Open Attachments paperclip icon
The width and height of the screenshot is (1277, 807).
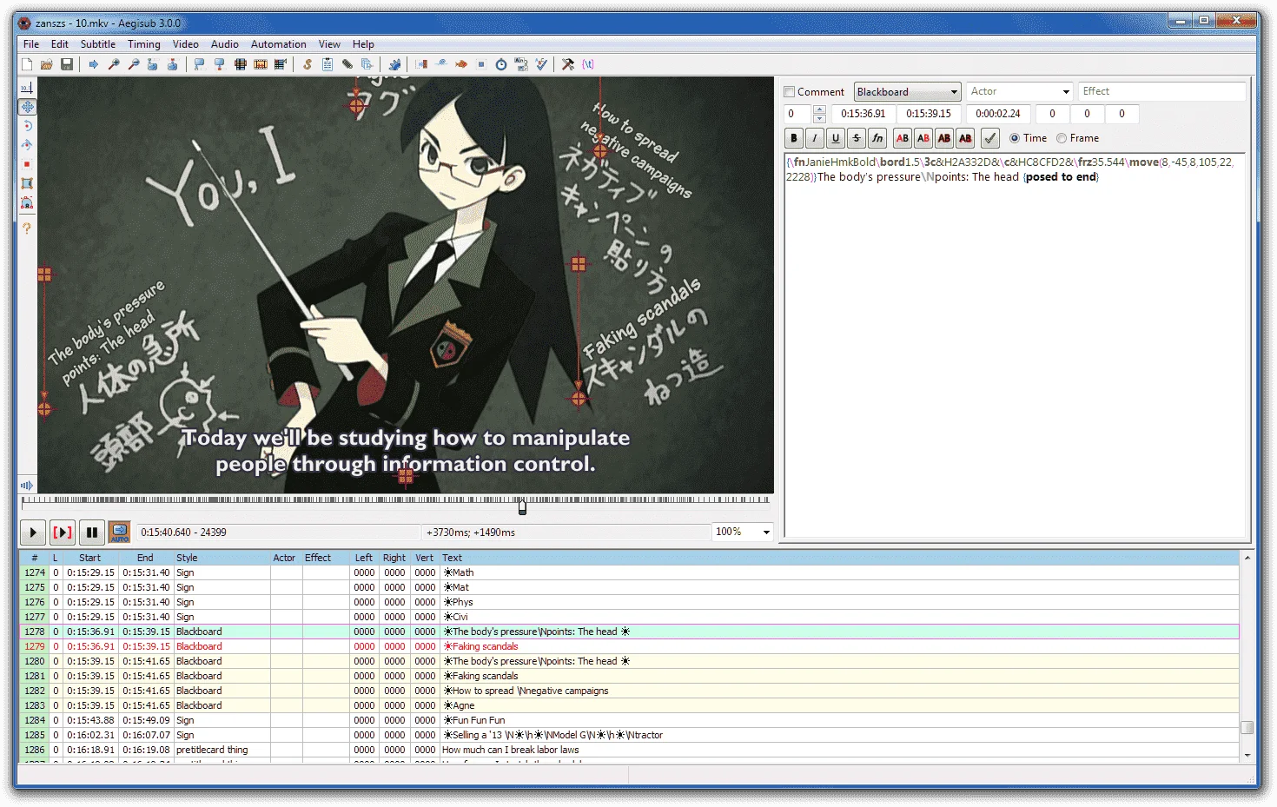(347, 64)
